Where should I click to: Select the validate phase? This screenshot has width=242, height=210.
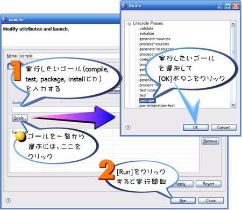tap(146, 28)
